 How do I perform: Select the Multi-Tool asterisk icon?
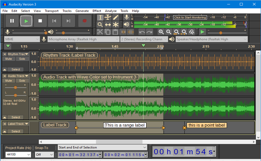point(116,25)
